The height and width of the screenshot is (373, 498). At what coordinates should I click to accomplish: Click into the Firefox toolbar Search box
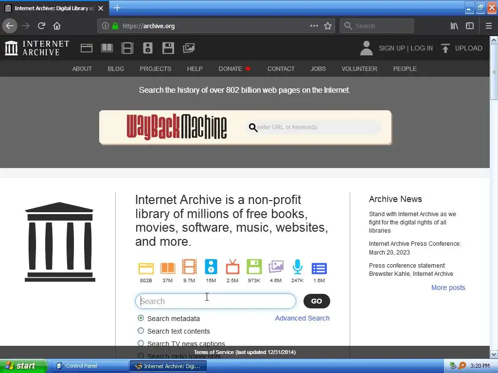click(377, 26)
